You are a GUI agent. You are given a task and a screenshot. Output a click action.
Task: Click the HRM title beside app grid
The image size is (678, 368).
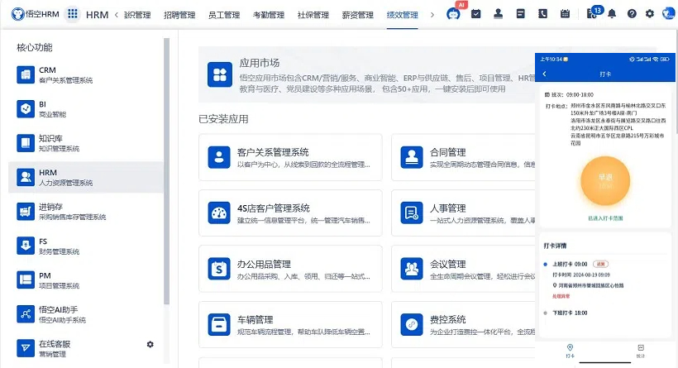[x=98, y=15]
